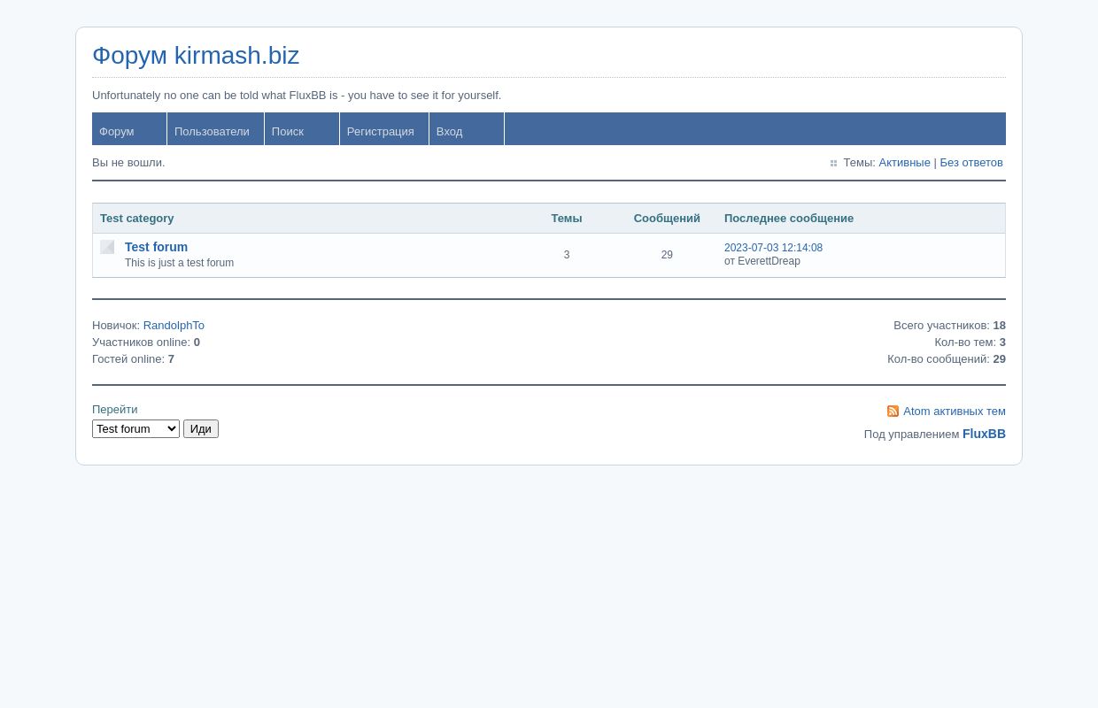This screenshot has height=708, width=1098.
Task: Click the Test category header
Action: pos(137,219)
